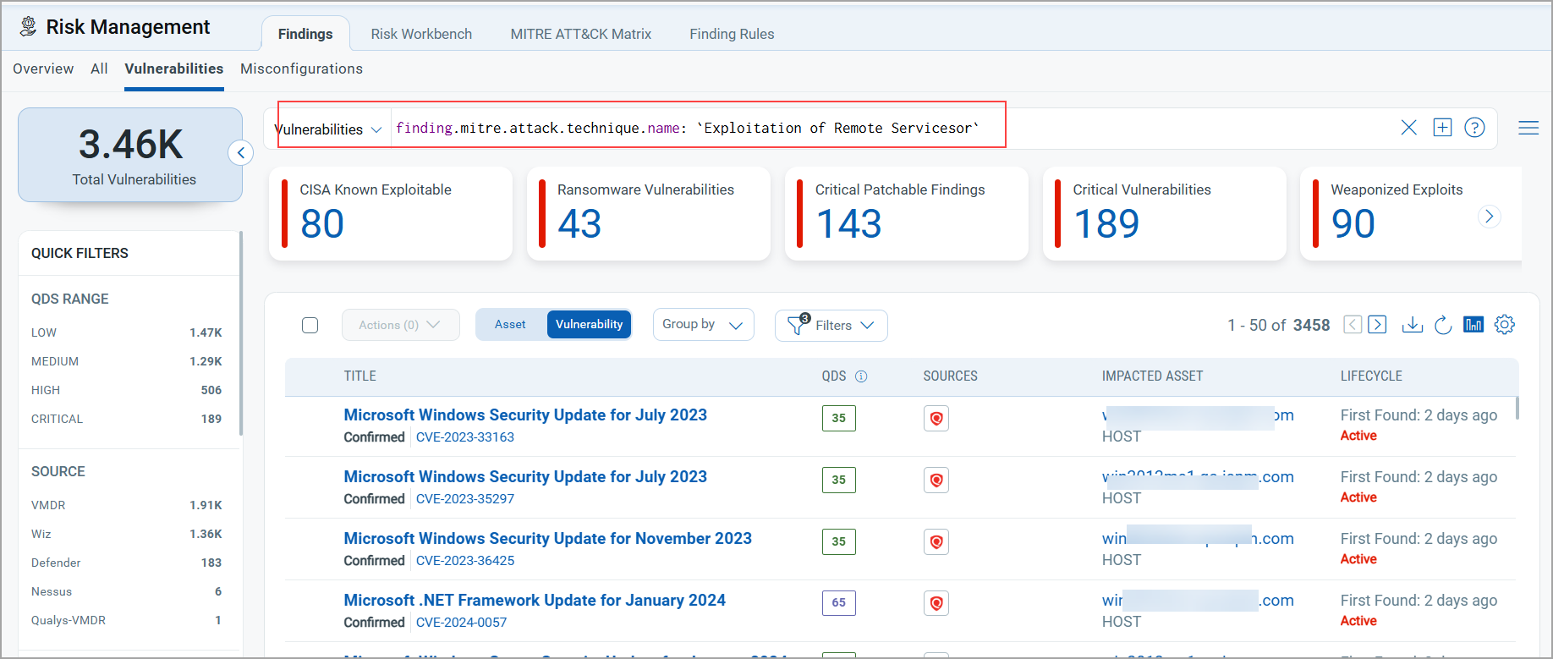Open the Vulnerabilities search scope dropdown

[x=330, y=129]
